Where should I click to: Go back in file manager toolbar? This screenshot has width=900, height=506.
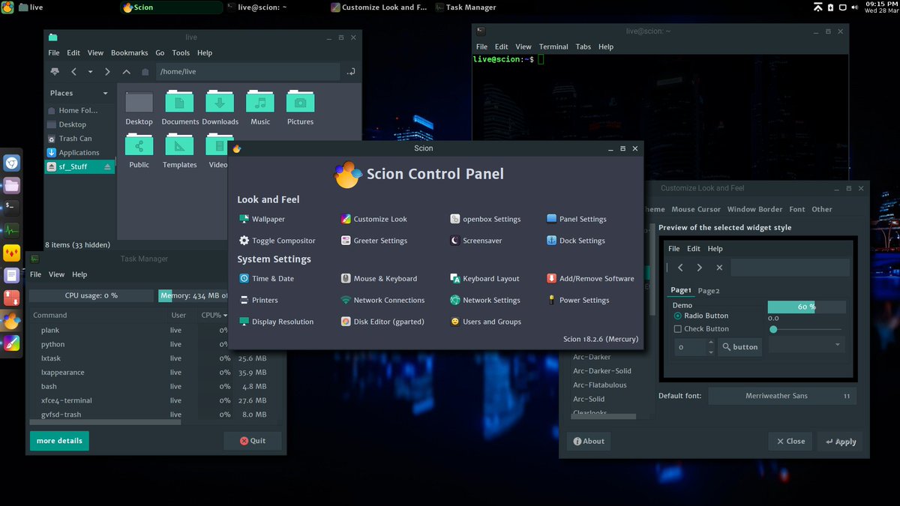(x=73, y=72)
